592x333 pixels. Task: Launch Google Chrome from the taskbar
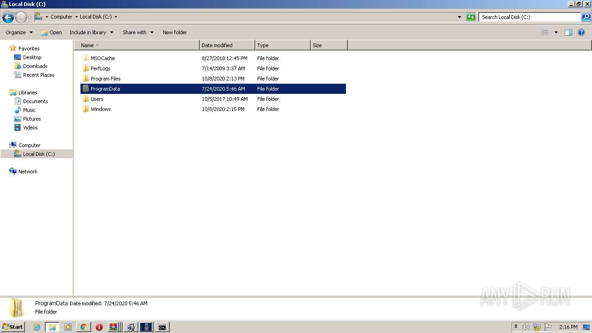click(83, 327)
